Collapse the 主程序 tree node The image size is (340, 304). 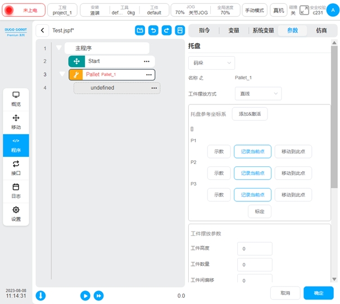coord(58,48)
